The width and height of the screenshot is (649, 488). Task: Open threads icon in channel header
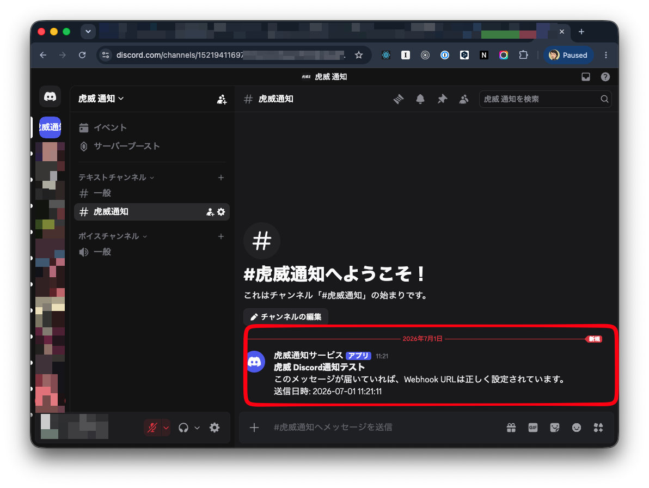398,99
